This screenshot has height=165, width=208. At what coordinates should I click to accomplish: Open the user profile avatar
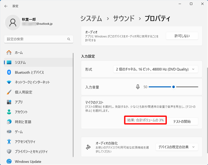click(13, 22)
